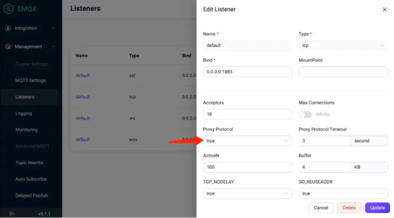Click the Delete button
The image size is (394, 218).
349,208
